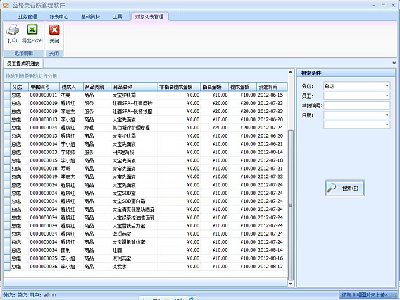Click row indicator of 0000000011 row
This screenshot has height=300, width=400.
[7, 95]
